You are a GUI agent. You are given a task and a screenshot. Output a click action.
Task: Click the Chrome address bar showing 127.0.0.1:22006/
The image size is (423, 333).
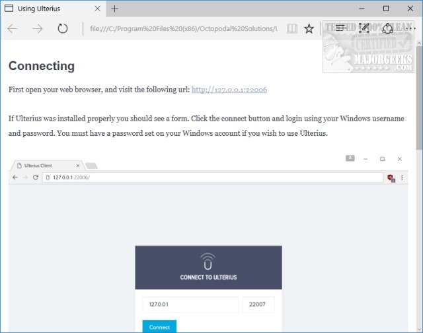pos(213,177)
